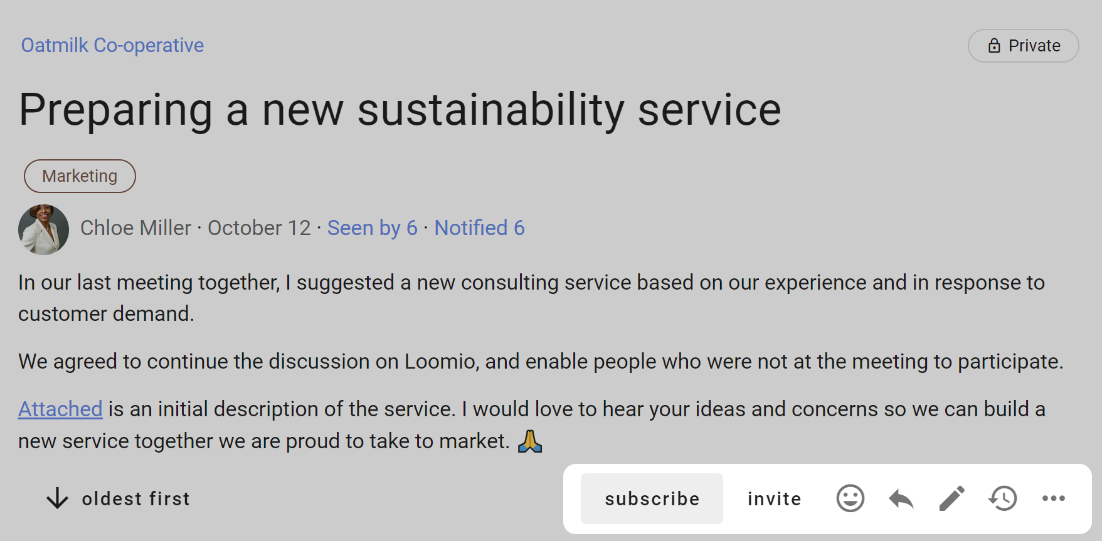Image resolution: width=1102 pixels, height=541 pixels.
Task: Change sort order from oldest first
Action: pos(135,498)
